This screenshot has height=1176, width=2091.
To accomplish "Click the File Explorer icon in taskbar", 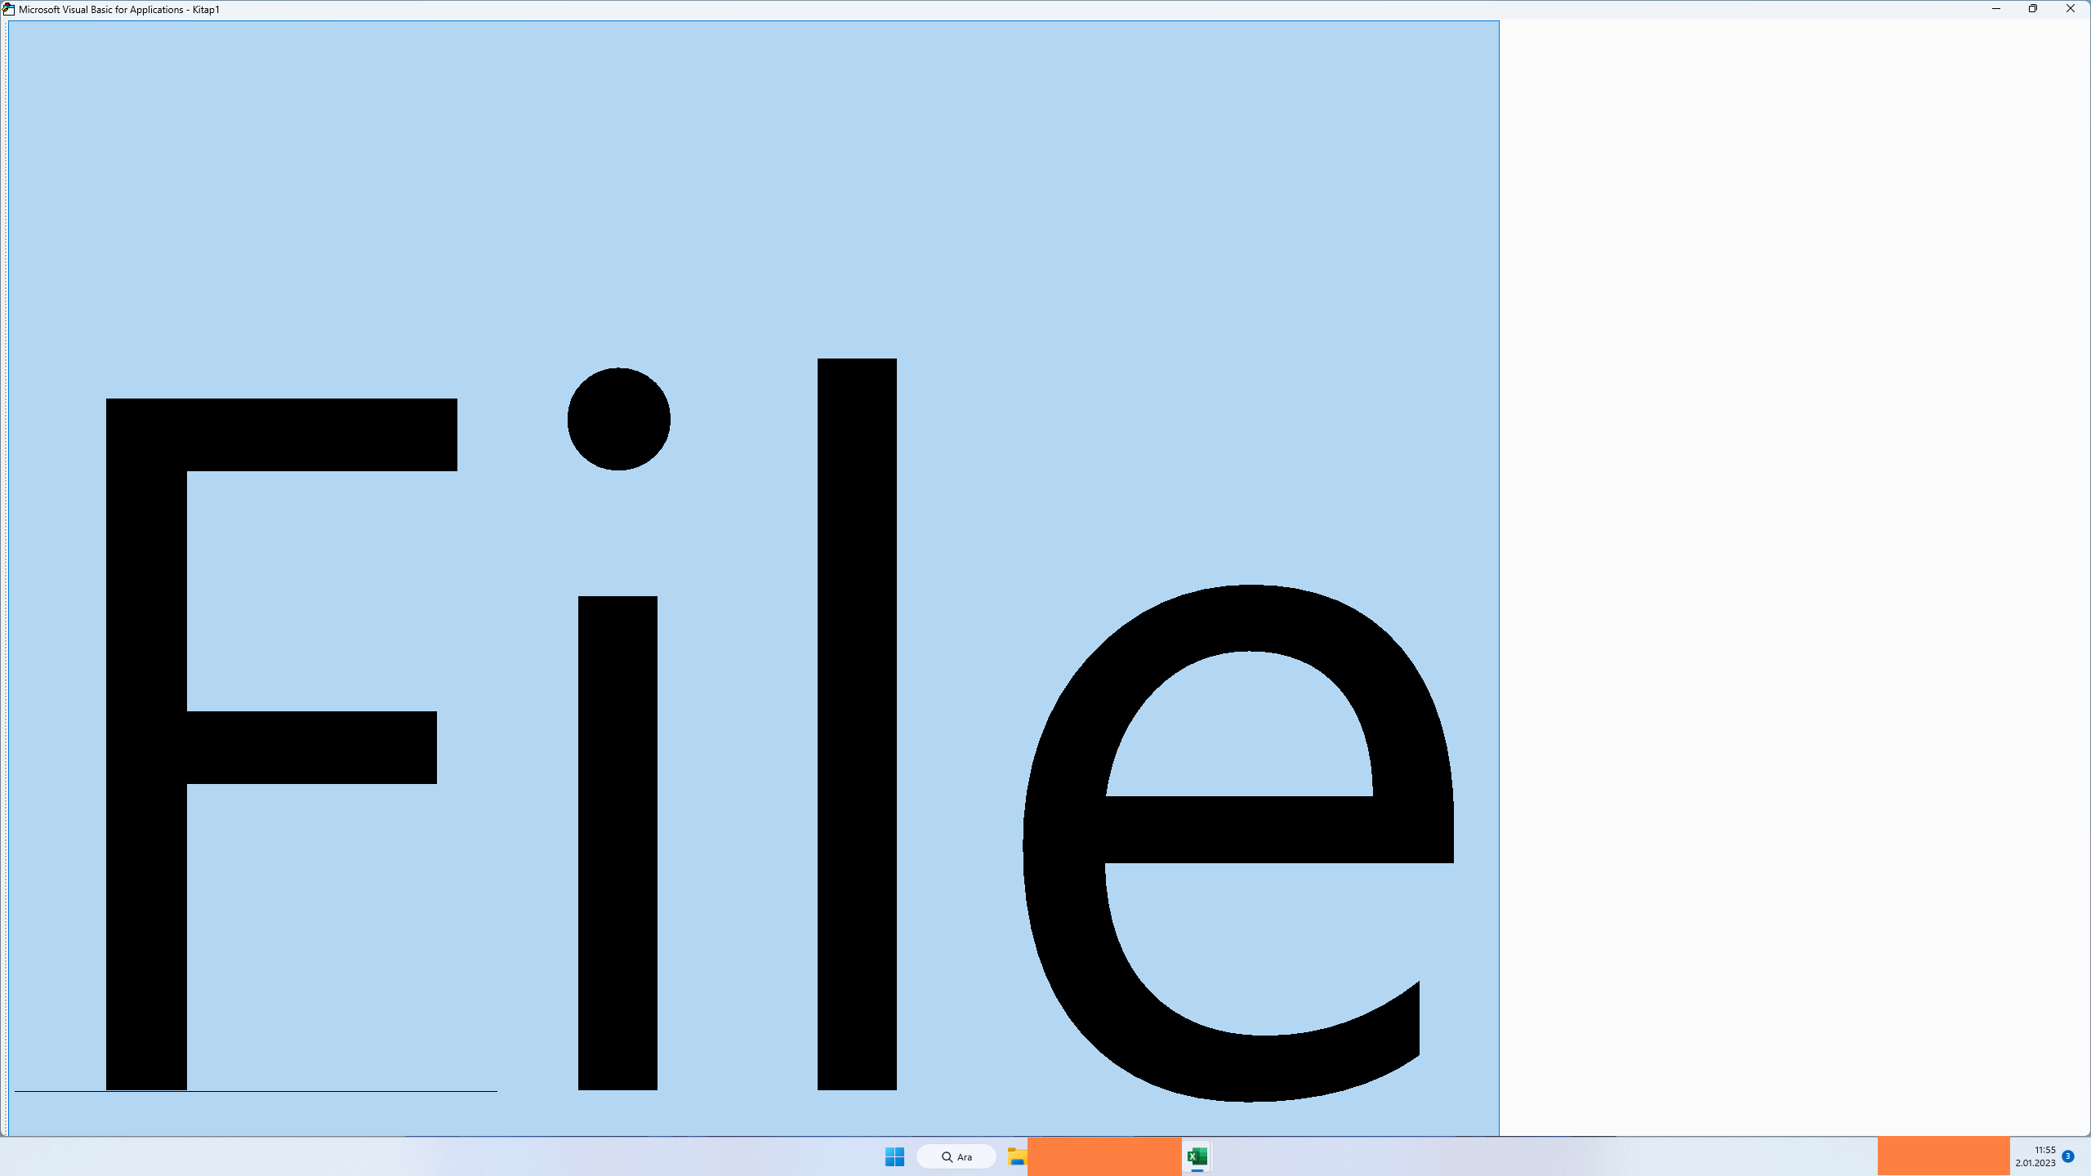I will coord(1015,1157).
